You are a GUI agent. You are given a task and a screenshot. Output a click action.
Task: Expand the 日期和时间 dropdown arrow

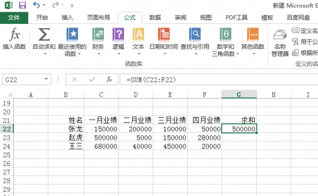pos(165,54)
